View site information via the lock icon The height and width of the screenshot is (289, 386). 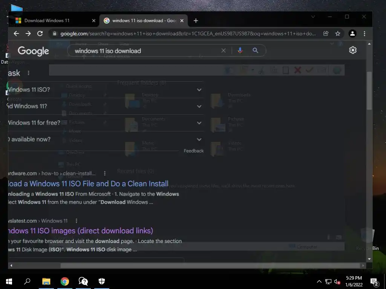click(55, 33)
